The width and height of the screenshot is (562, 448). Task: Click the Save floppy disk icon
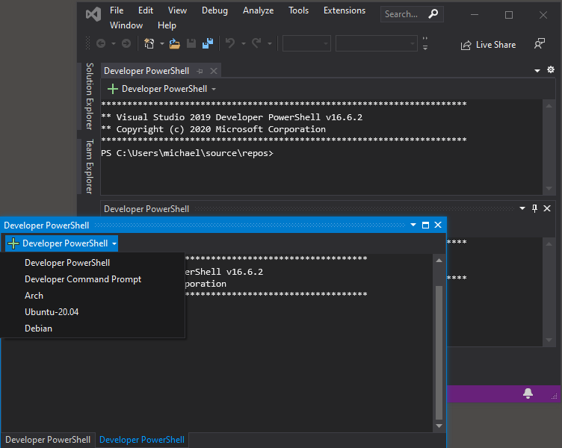tap(191, 44)
